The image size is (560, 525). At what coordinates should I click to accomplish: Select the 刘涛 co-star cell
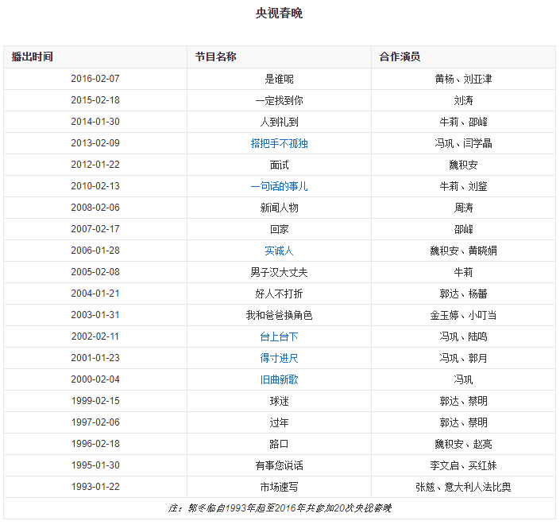(x=463, y=100)
